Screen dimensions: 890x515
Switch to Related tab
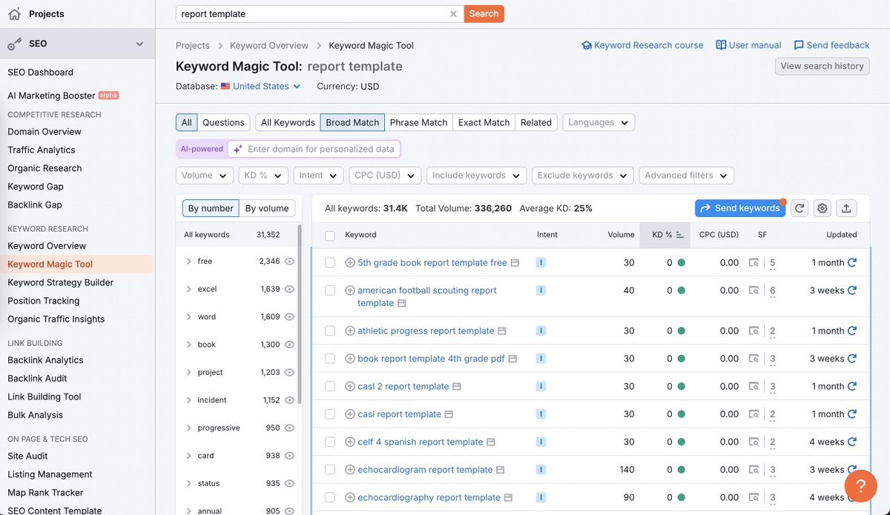536,122
